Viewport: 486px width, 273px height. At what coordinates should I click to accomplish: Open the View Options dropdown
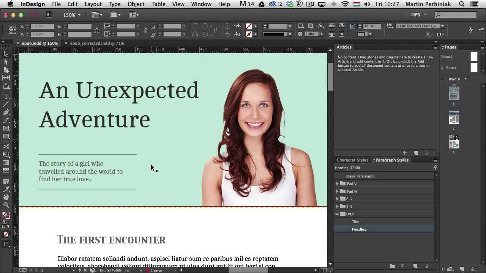tap(97, 15)
